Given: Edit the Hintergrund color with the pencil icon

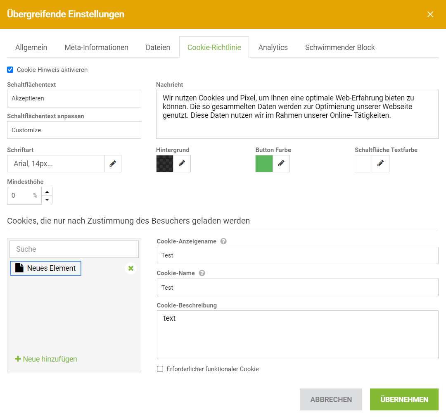Looking at the screenshot, I should (182, 164).
